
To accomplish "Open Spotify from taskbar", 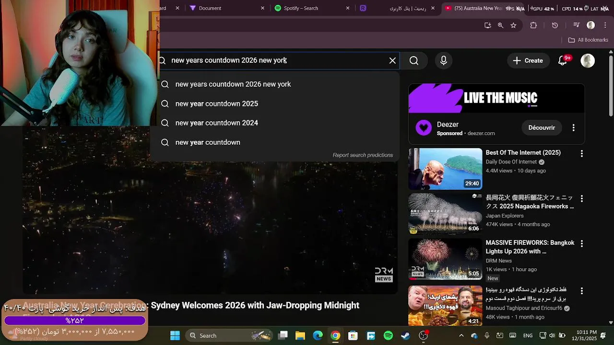I will [389, 335].
